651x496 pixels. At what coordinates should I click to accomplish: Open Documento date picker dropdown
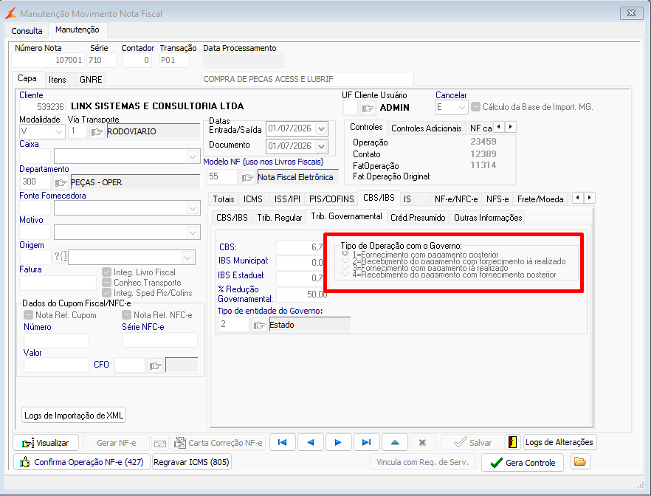pos(321,146)
